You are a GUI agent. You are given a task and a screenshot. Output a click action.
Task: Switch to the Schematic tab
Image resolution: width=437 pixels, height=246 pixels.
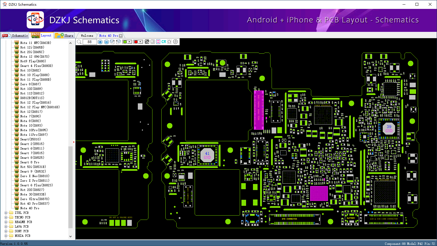15,36
